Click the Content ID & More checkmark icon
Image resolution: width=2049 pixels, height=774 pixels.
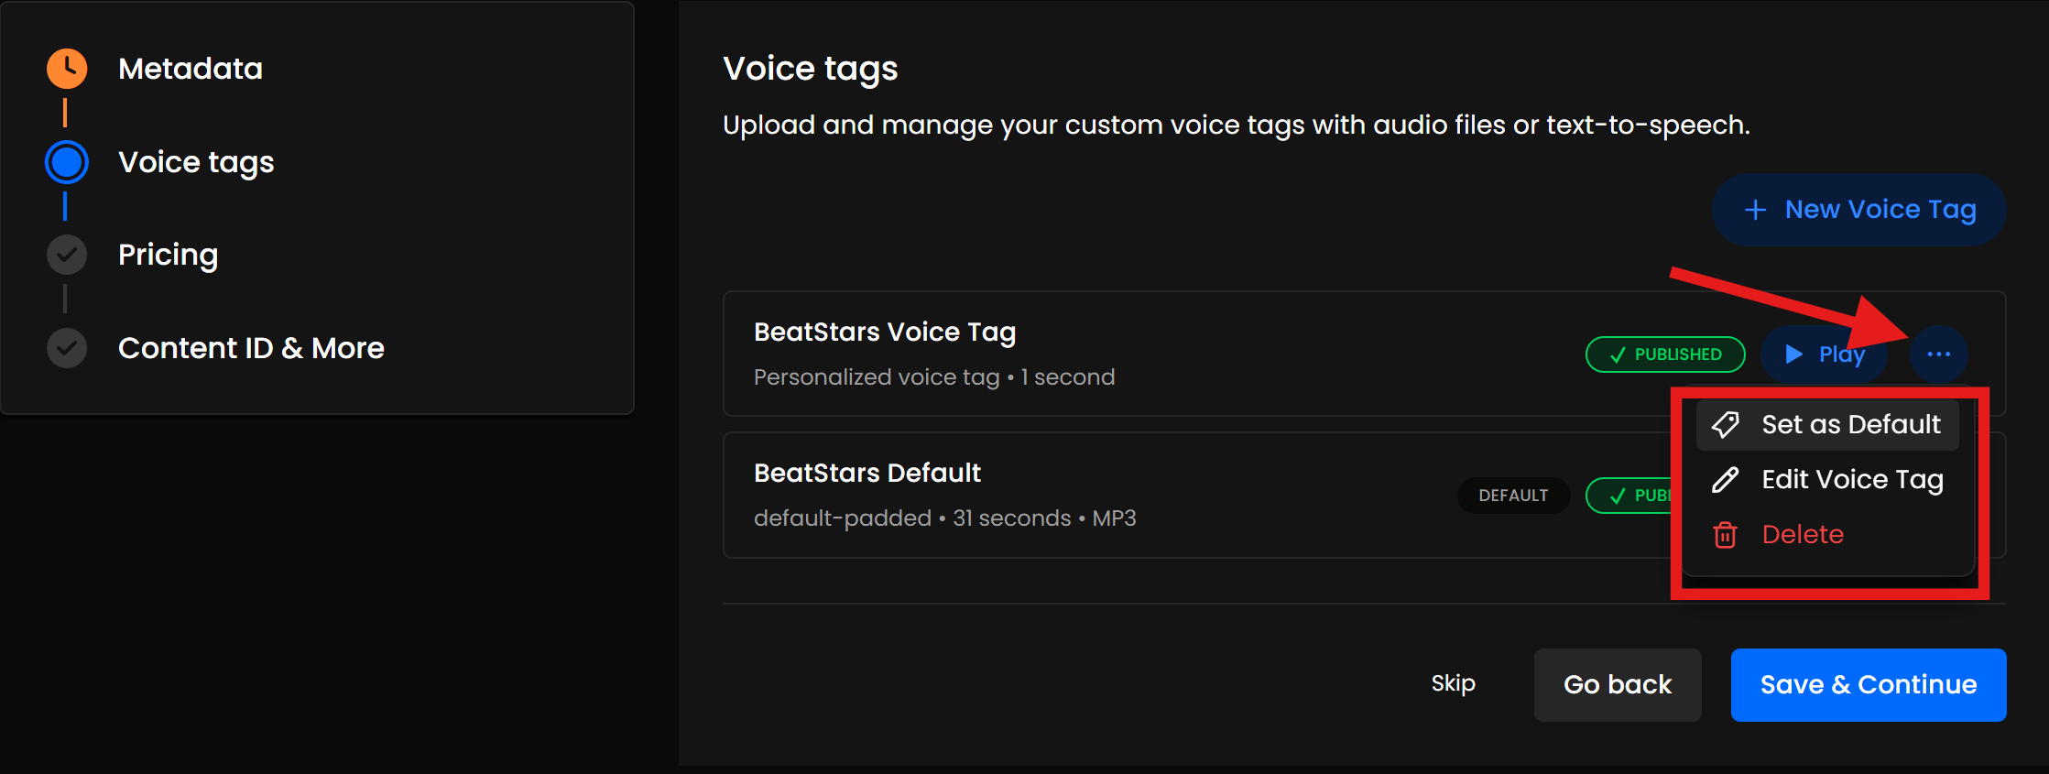[67, 348]
